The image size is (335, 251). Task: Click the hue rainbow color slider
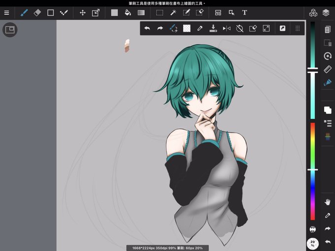[x=312, y=171]
